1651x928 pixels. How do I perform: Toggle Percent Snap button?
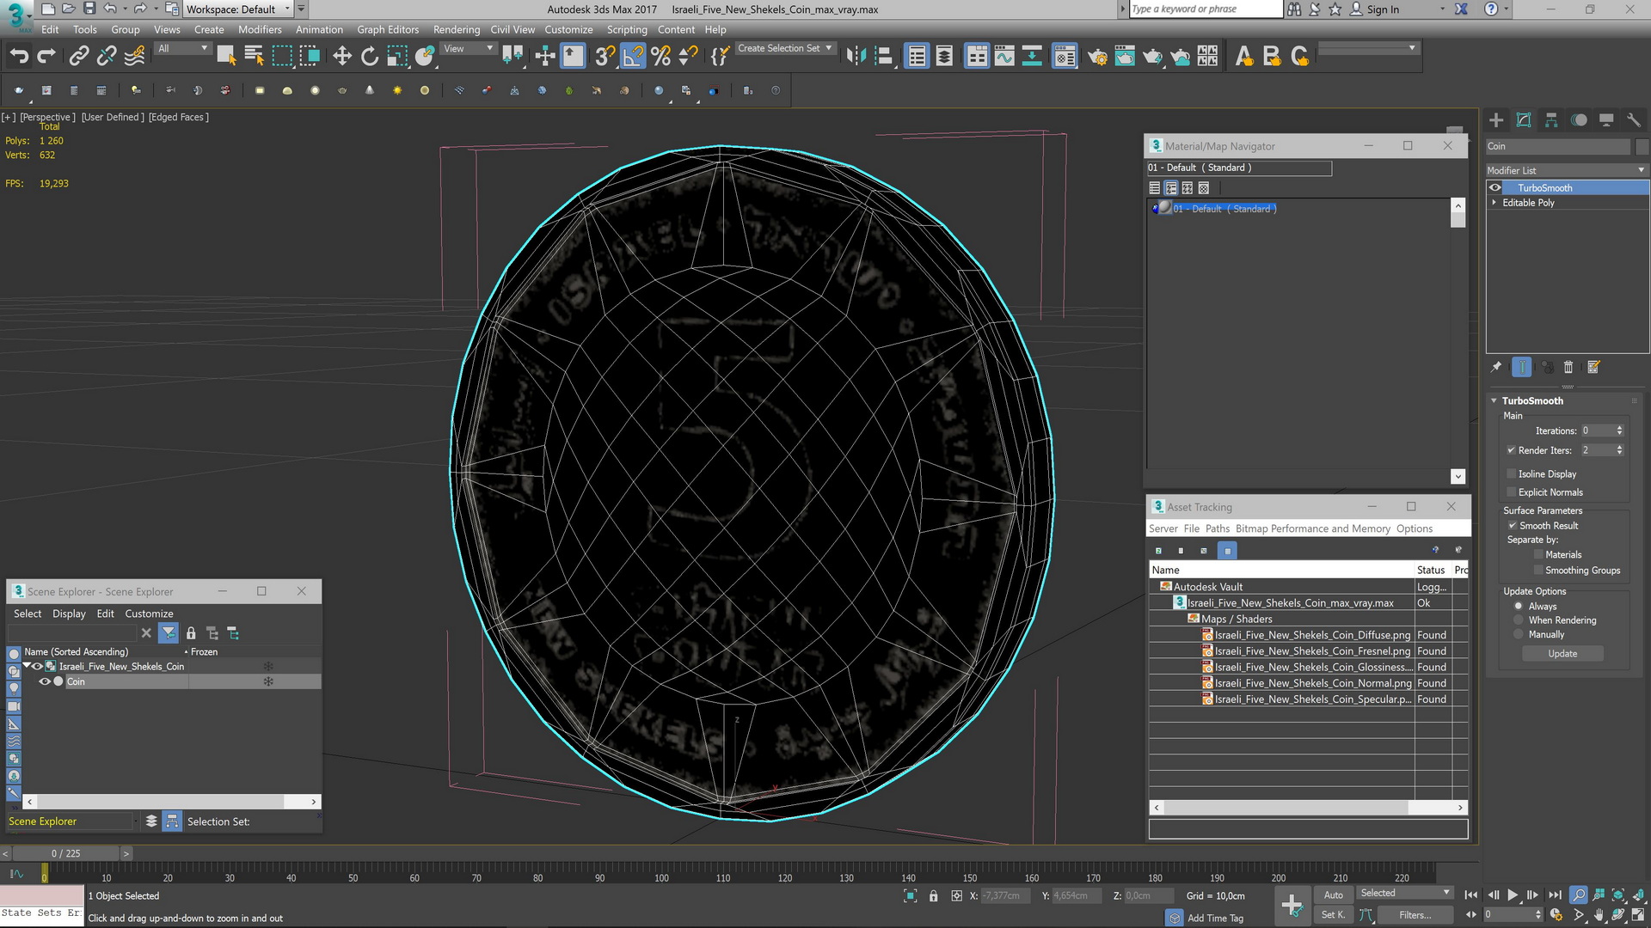click(x=660, y=57)
